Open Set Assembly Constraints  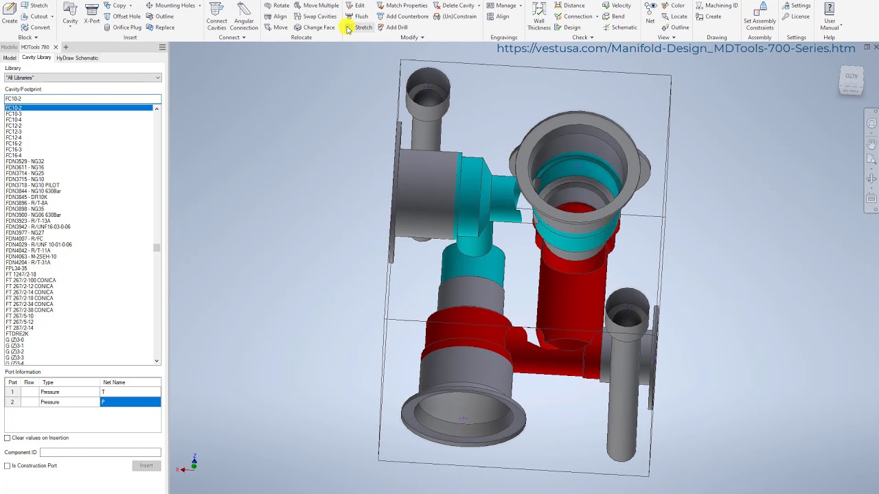(760, 16)
